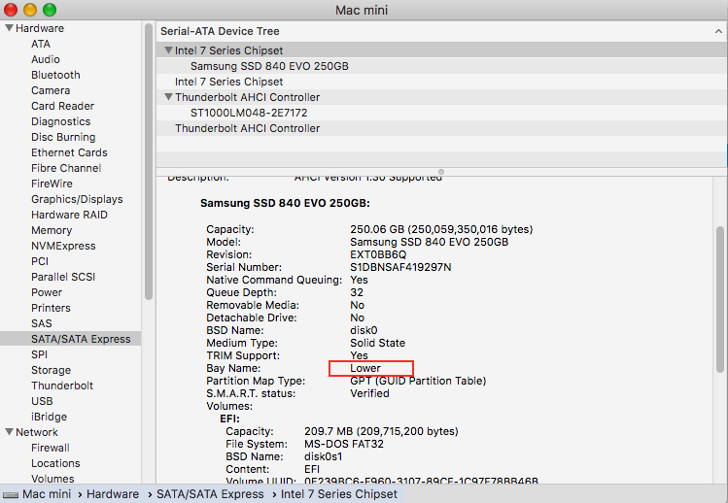Open USB info
Image resolution: width=728 pixels, height=503 pixels.
pyautogui.click(x=42, y=401)
